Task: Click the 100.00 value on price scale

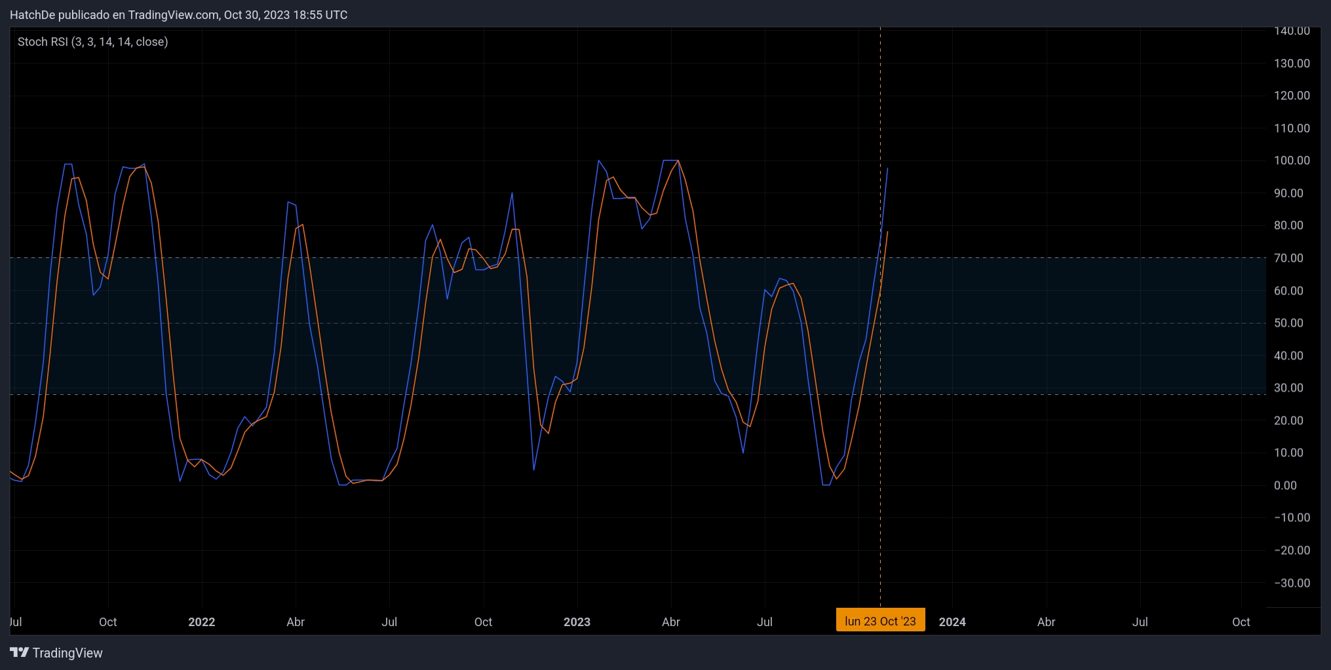Action: coord(1291,160)
